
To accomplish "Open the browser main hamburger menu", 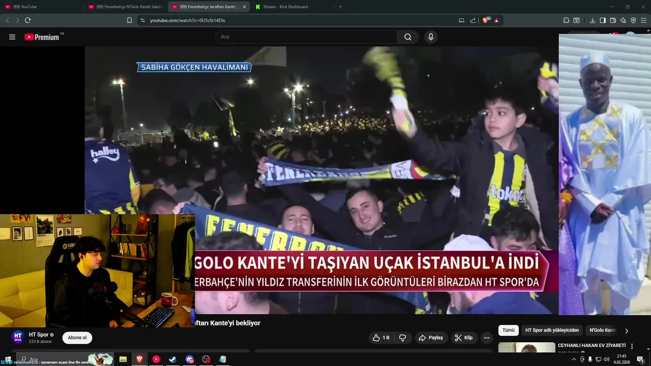I will click(x=643, y=20).
